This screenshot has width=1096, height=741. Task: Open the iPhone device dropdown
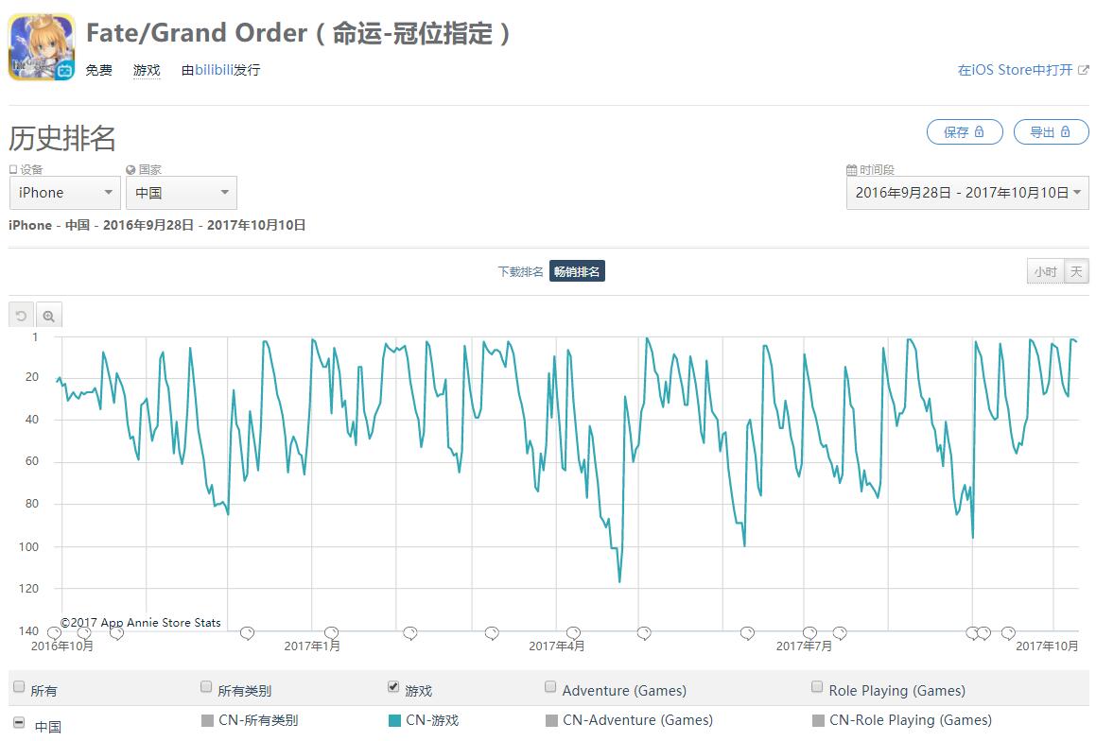click(x=65, y=193)
